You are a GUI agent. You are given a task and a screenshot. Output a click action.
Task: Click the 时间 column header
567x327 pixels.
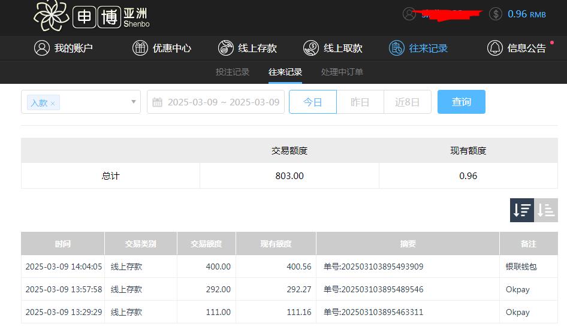coord(62,244)
